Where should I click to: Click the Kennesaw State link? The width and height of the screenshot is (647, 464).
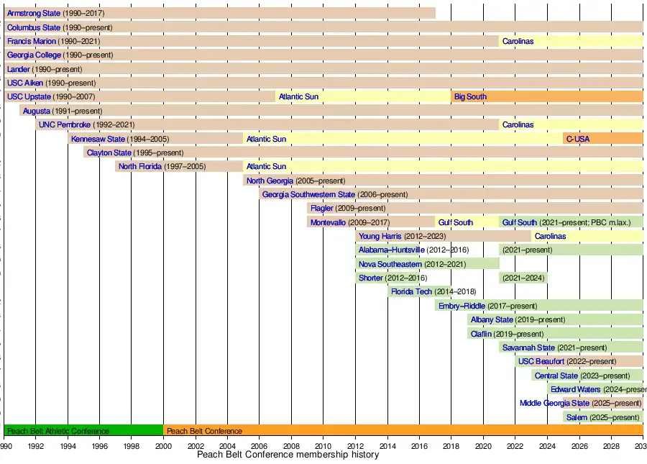(98, 139)
